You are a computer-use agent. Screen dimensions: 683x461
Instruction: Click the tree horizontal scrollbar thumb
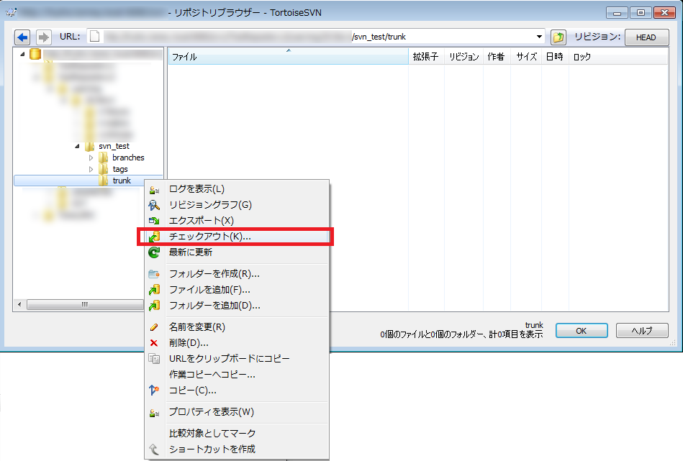tap(85, 304)
